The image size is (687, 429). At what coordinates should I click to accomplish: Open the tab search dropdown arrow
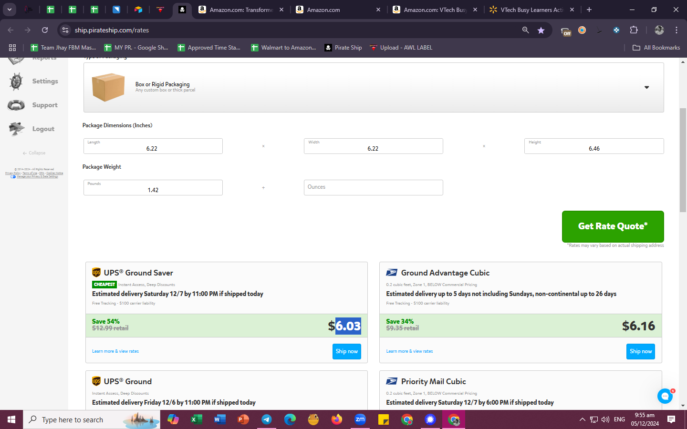click(x=10, y=10)
